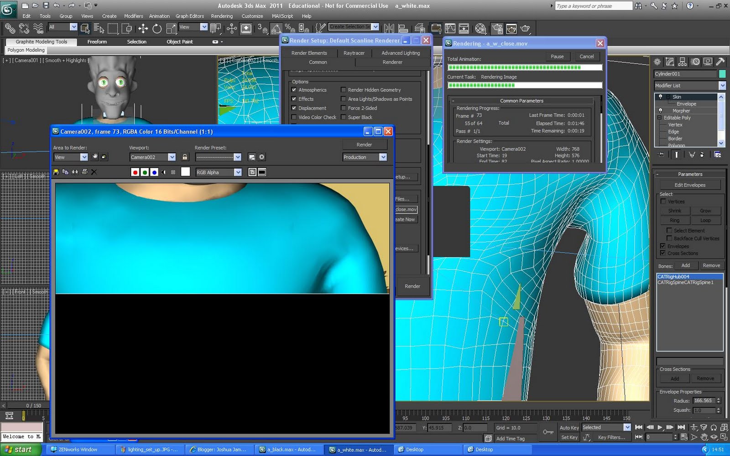
Task: Click the Orbit viewport tool
Action: (x=714, y=437)
